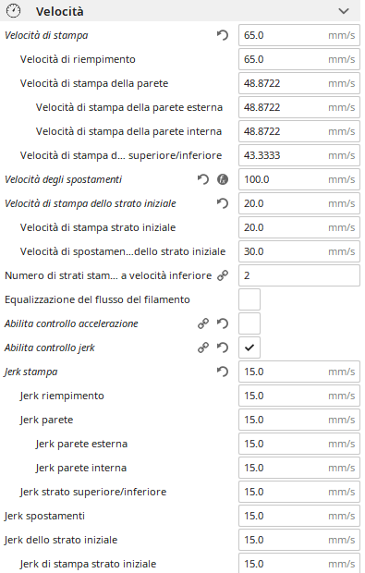
Task: Click link icon for Abilita controllo accelerazione
Action: [x=203, y=323]
